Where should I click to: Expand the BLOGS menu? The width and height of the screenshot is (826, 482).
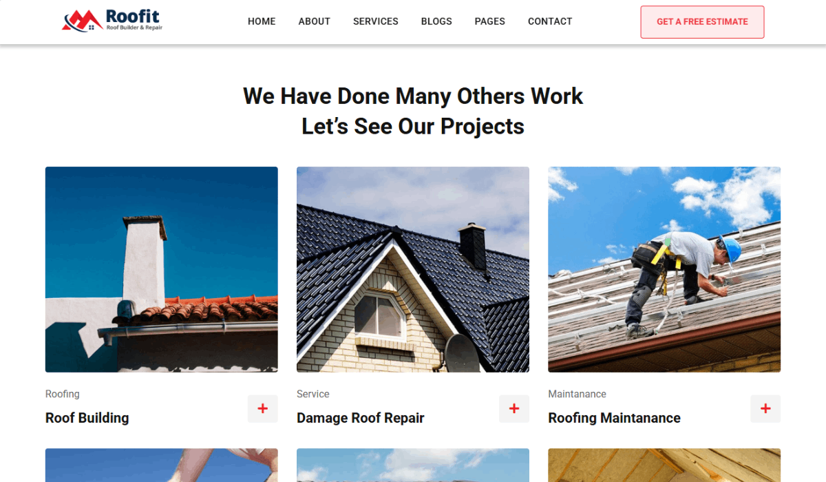tap(436, 21)
